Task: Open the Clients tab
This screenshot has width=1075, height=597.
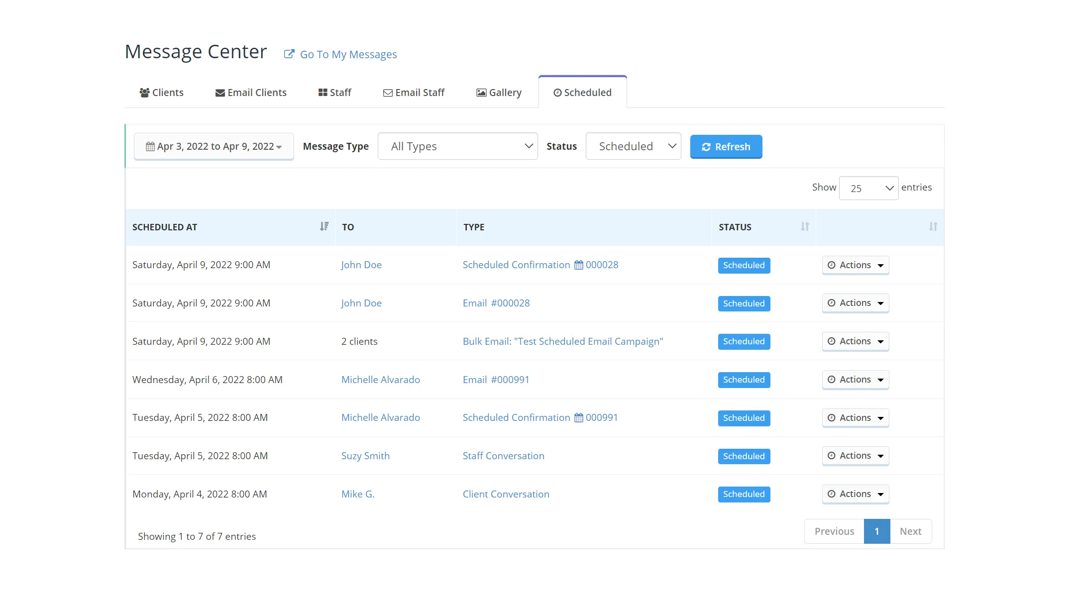Action: pyautogui.click(x=161, y=93)
